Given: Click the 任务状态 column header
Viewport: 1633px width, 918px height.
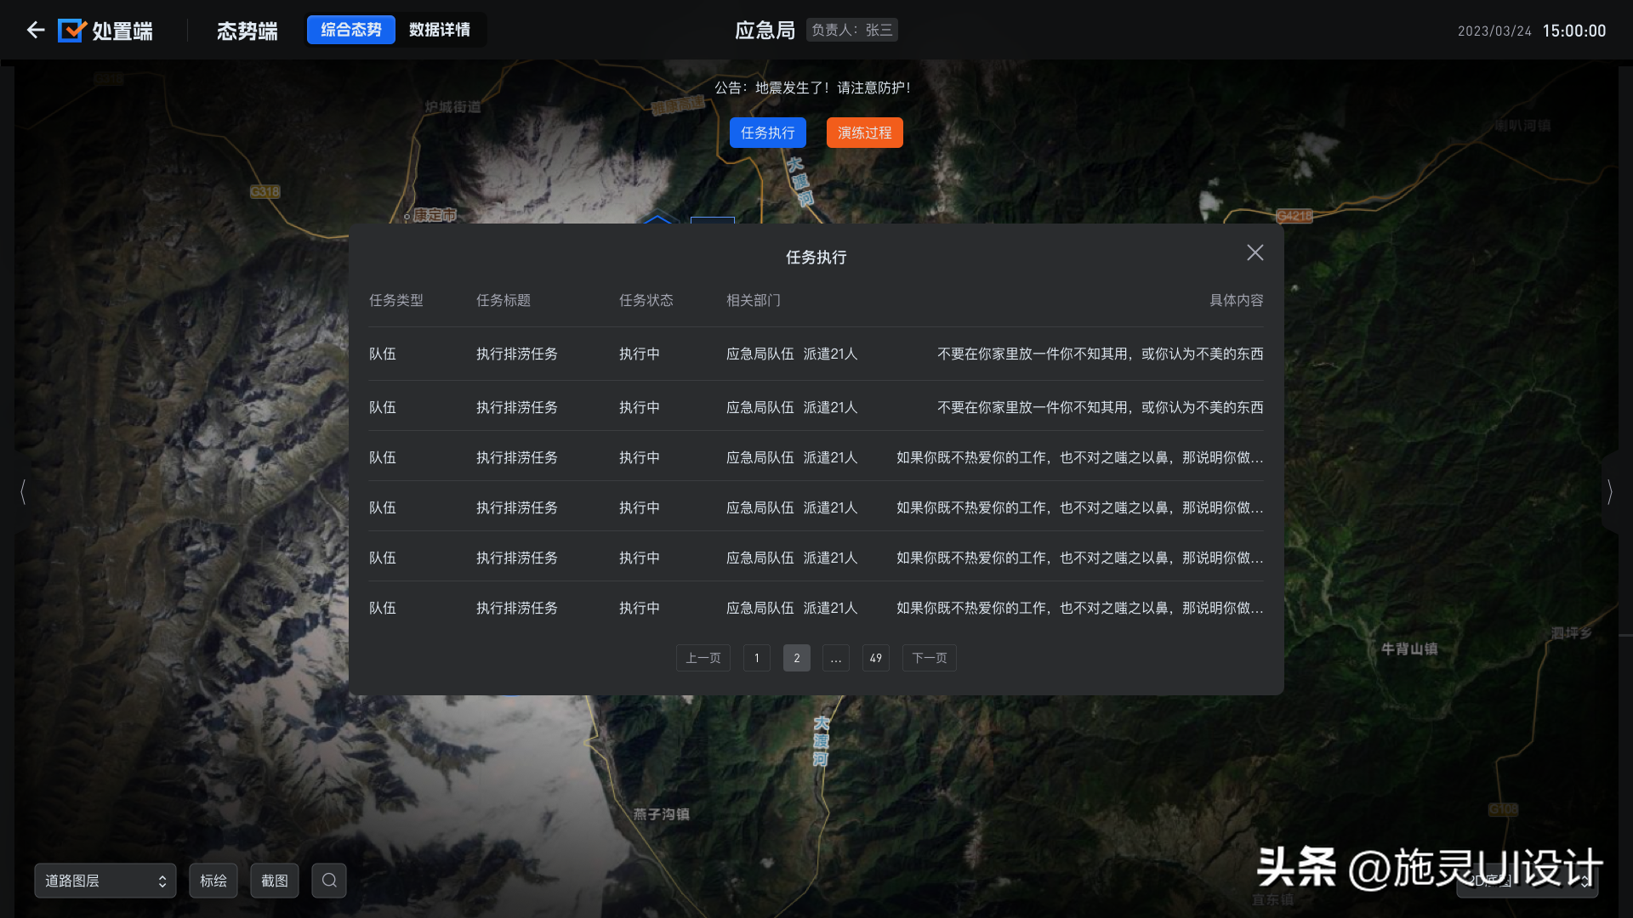Looking at the screenshot, I should (x=646, y=300).
